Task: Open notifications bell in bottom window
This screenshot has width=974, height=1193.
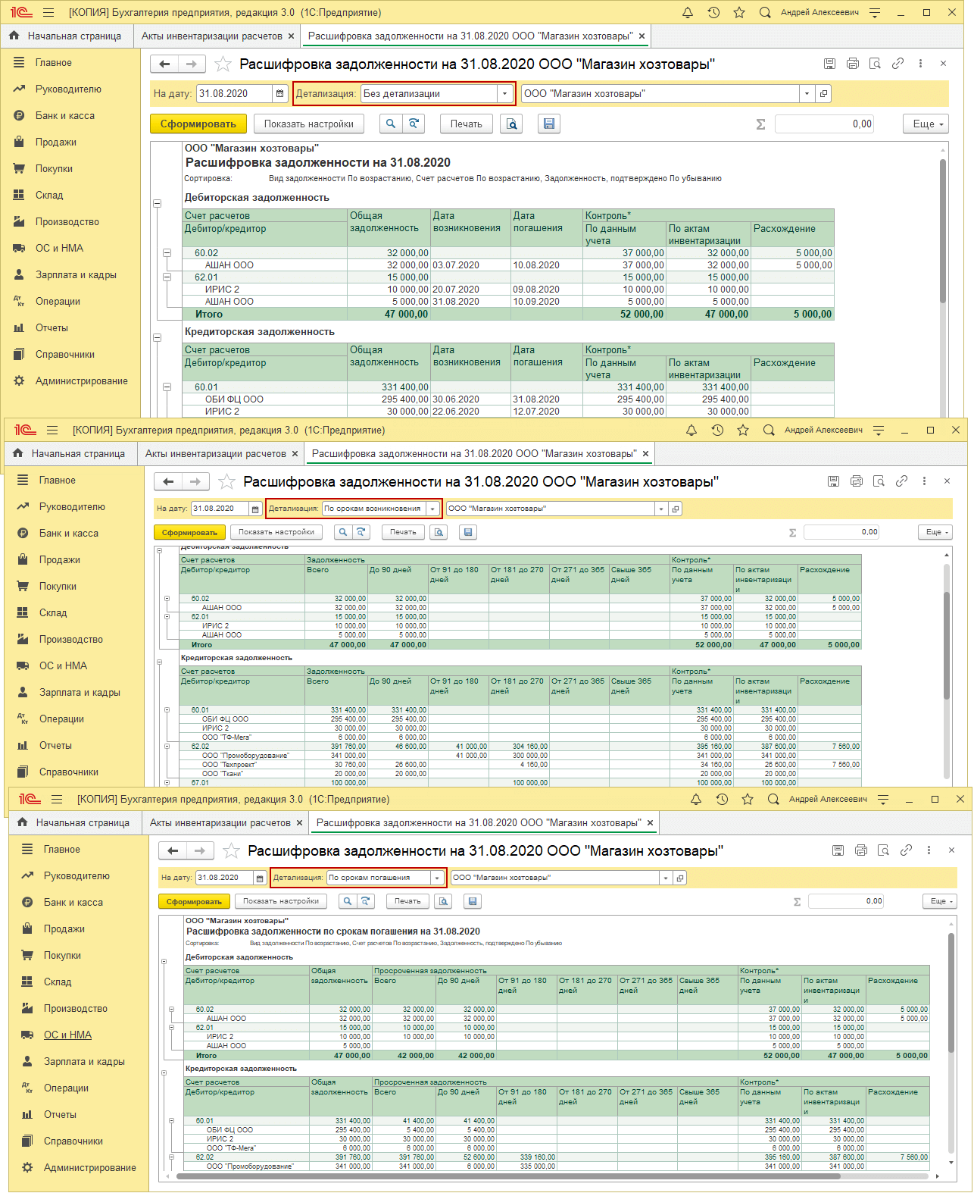Action: pos(696,800)
